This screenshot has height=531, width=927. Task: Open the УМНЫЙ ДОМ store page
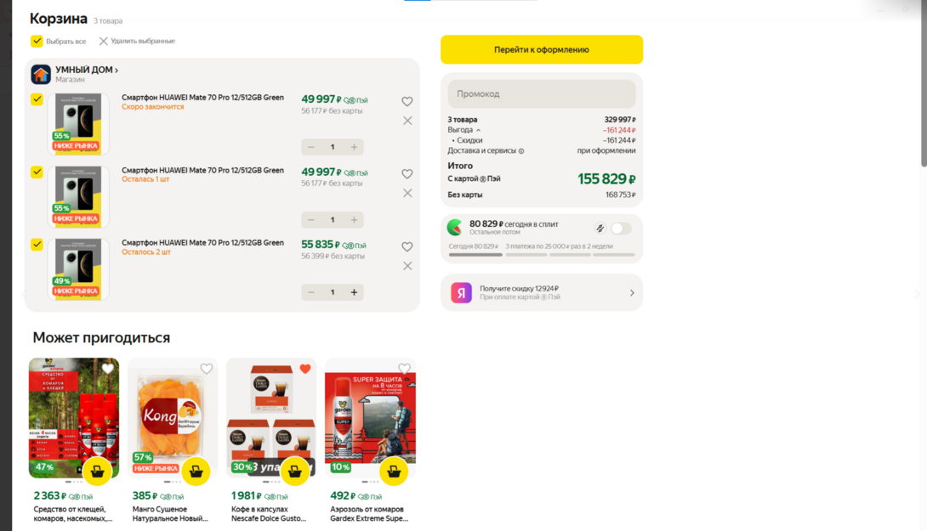click(87, 71)
